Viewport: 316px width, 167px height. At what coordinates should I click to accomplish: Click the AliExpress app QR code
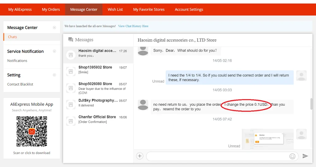tap(32, 131)
